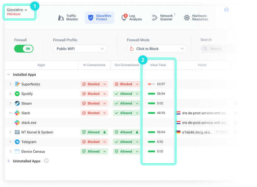Open the Firewall Mode Click to Block dropdown
257x187 pixels.
tap(157, 49)
